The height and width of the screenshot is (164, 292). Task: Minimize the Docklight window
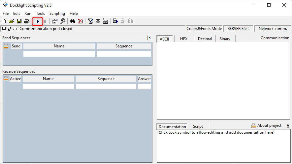(254, 5)
